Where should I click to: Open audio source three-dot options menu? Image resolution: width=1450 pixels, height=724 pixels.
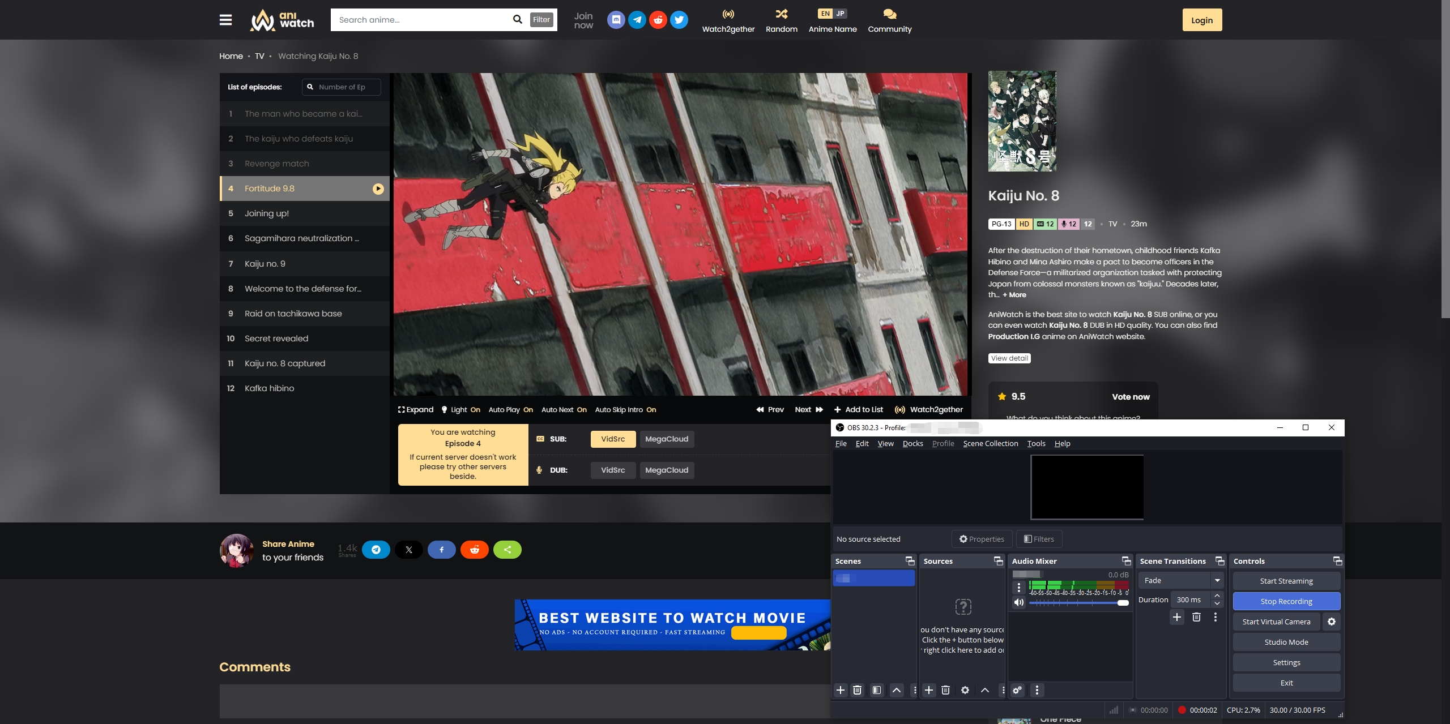[x=1019, y=588]
